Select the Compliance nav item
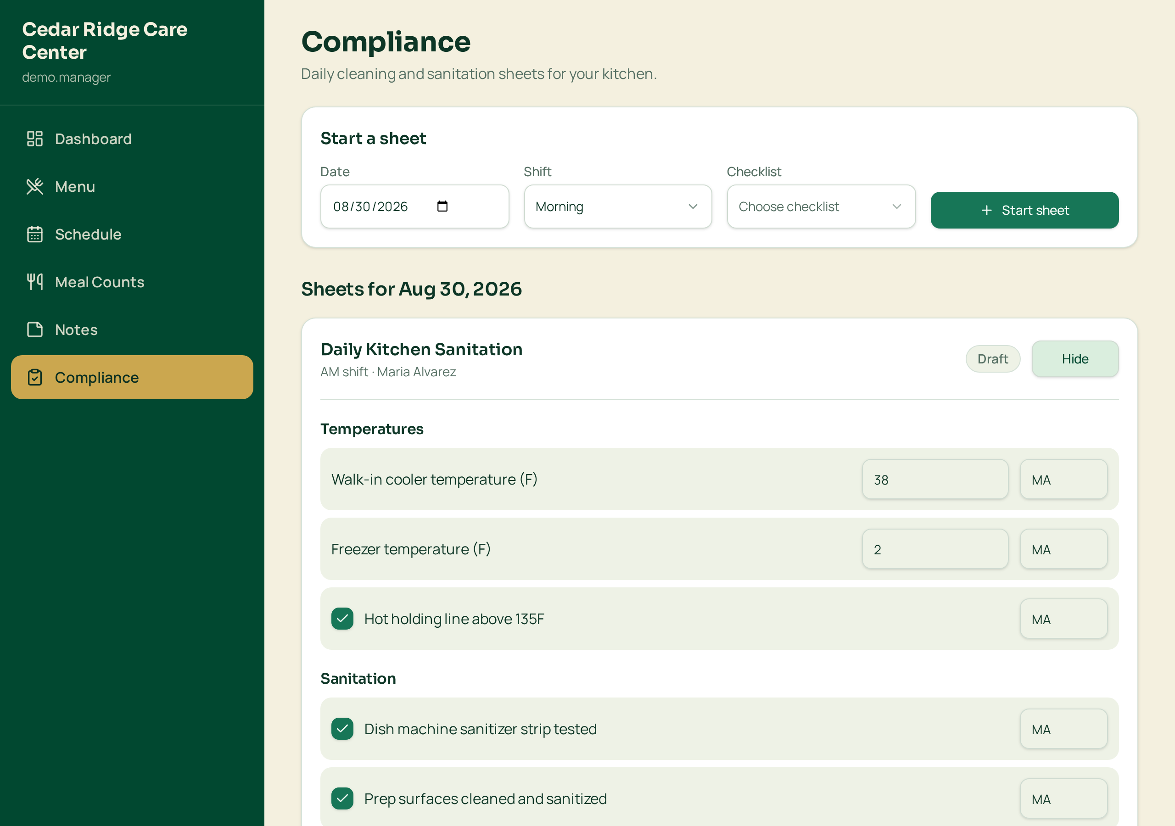This screenshot has height=826, width=1175. tap(132, 377)
